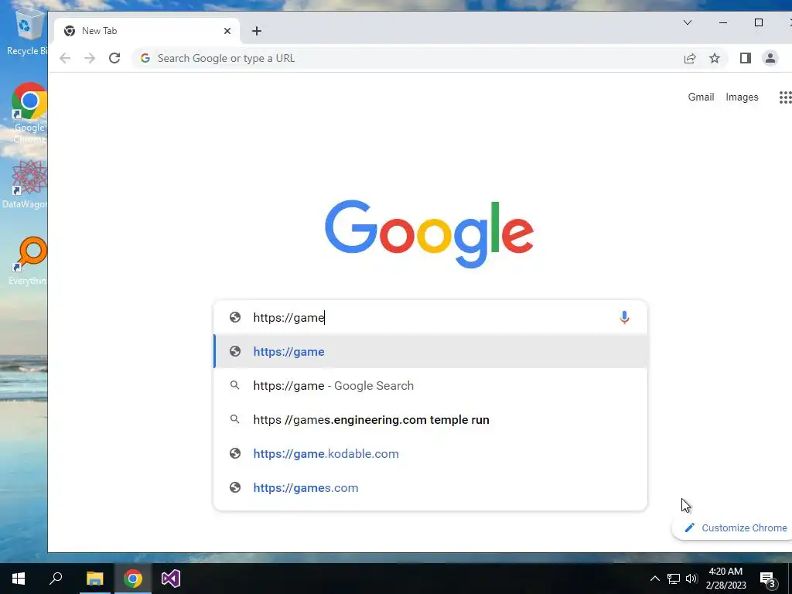Image resolution: width=792 pixels, height=594 pixels.
Task: Open Visual Studio from the taskbar
Action: [171, 579]
